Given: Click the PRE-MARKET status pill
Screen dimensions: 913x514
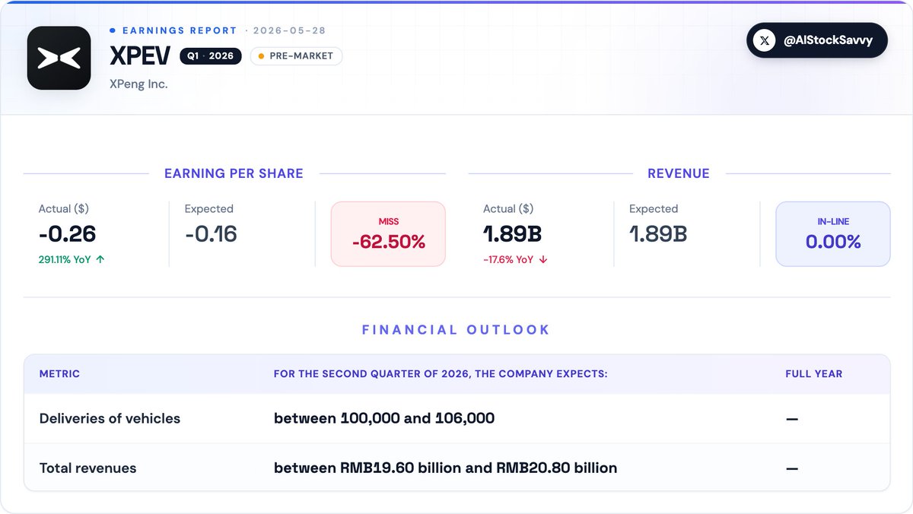Looking at the screenshot, I should tap(296, 56).
